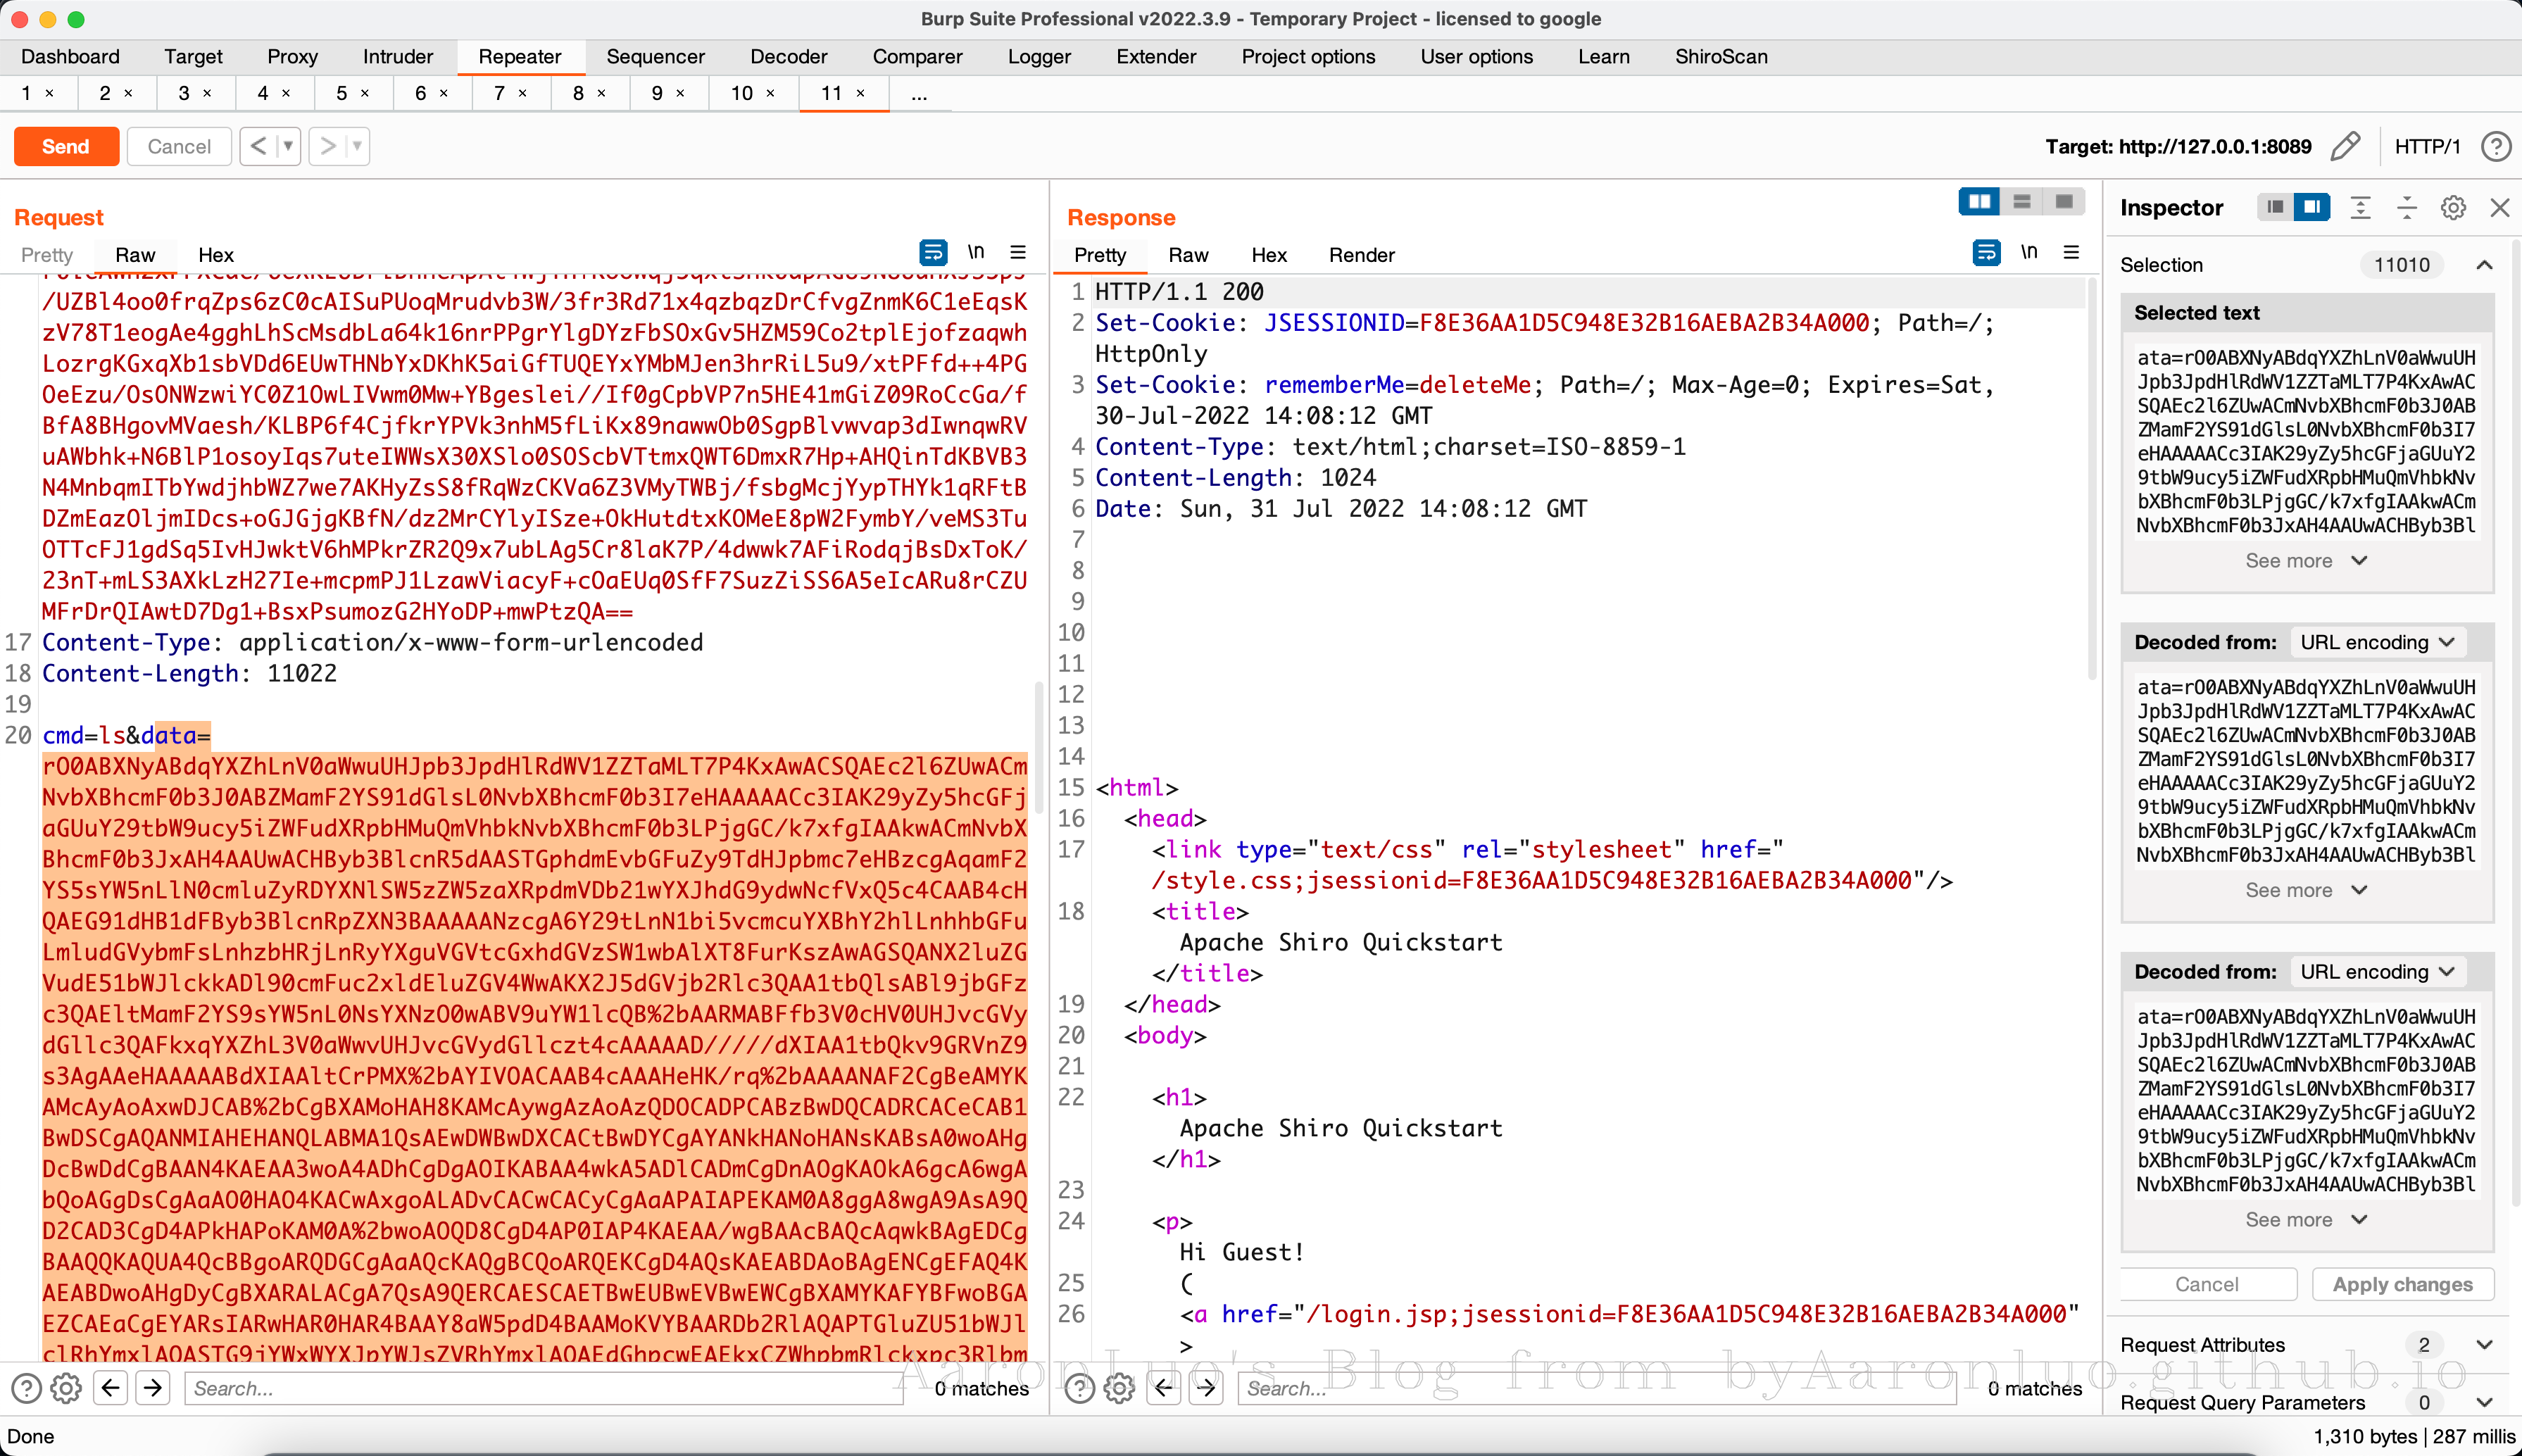Toggle response word wrap icon
The width and height of the screenshot is (2522, 1456).
(x=1986, y=252)
